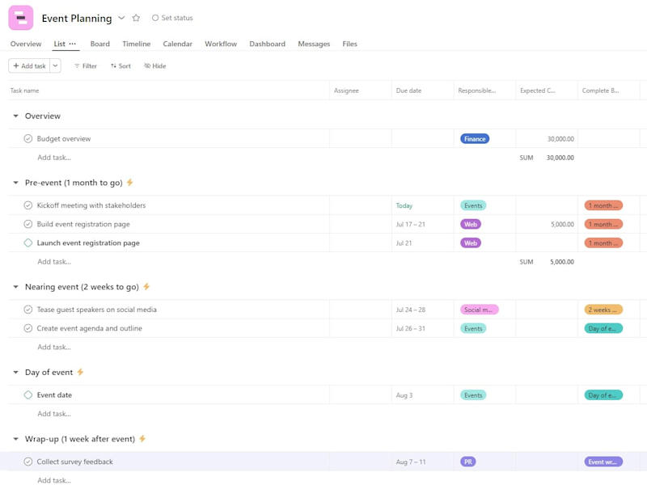Open the Workflow tab
This screenshot has width=647, height=485.
tap(221, 44)
